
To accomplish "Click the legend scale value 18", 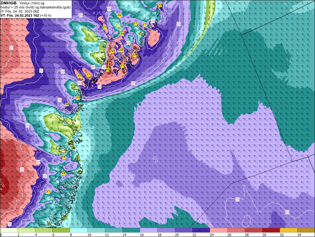I will [159, 235].
